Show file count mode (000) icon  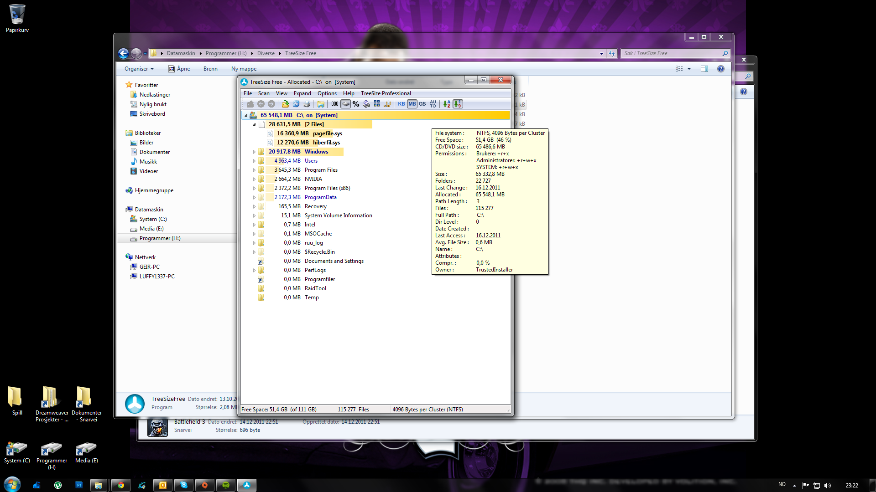(335, 104)
